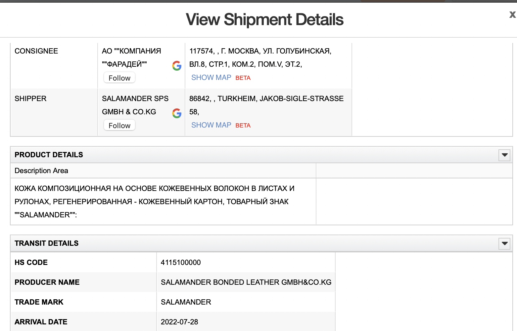Show map for the Turkheim shipper address
517x331 pixels.
(x=211, y=125)
